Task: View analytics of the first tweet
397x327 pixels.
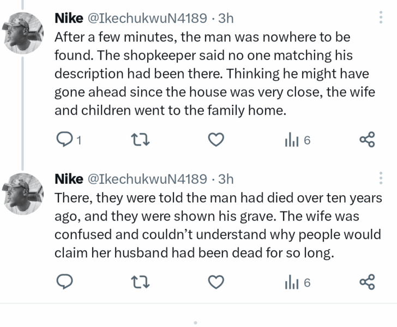Action: [x=297, y=141]
